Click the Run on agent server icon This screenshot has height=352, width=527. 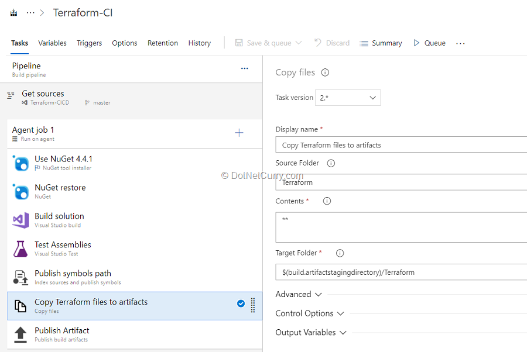click(15, 139)
